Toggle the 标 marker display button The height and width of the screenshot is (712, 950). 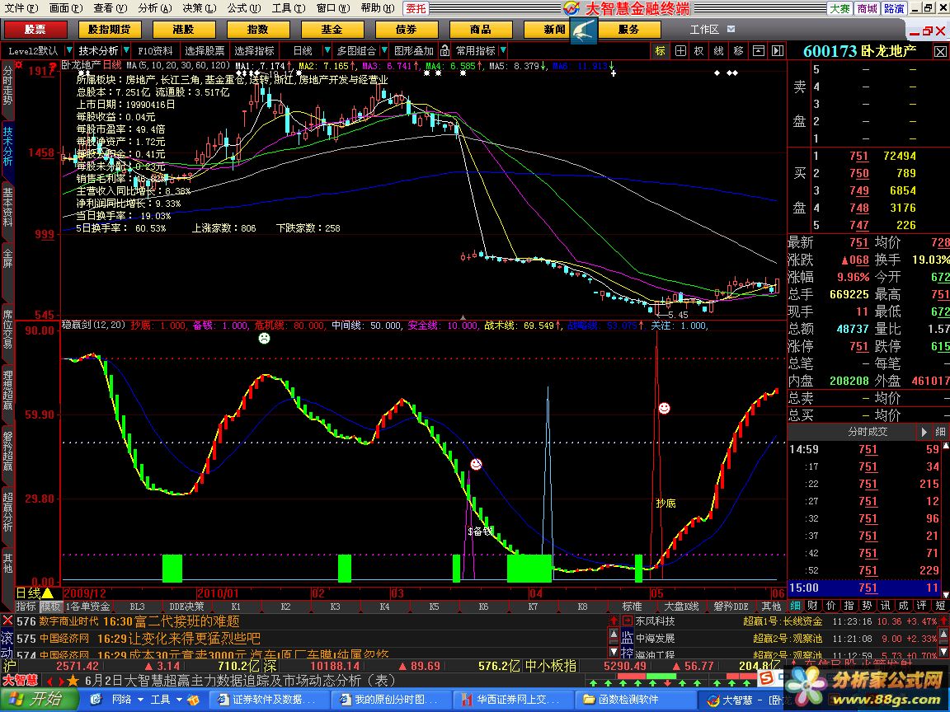click(x=661, y=51)
